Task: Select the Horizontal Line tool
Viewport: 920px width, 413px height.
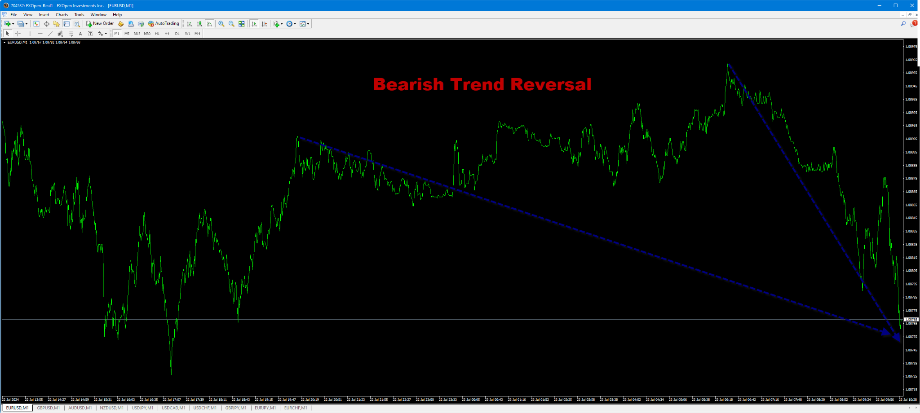Action: [x=40, y=34]
